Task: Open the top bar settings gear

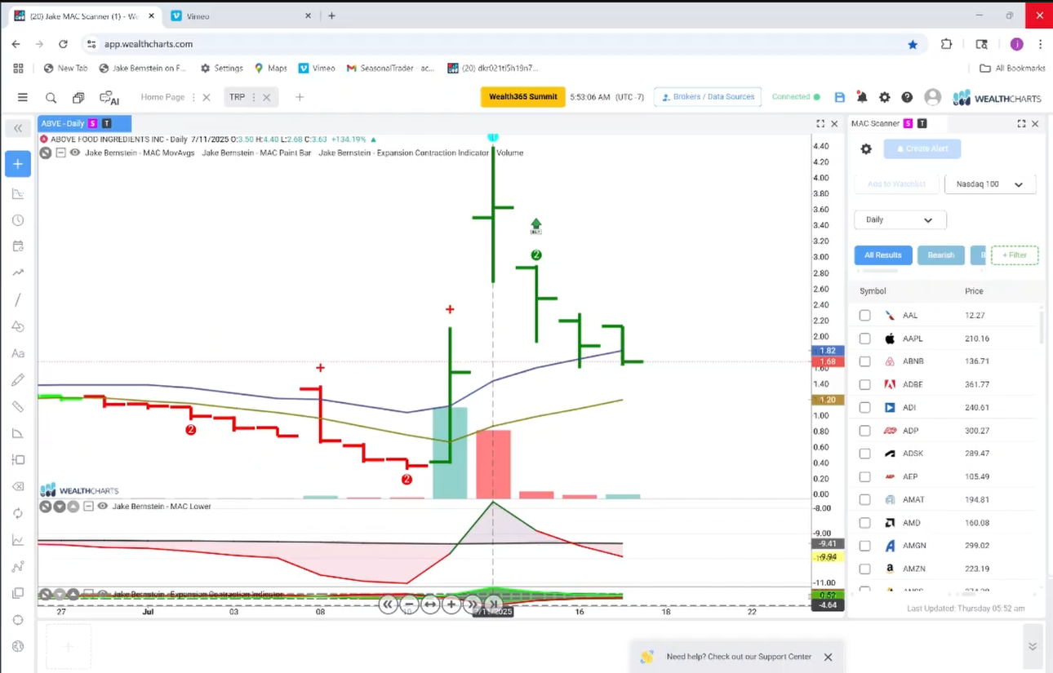Action: 885,97
